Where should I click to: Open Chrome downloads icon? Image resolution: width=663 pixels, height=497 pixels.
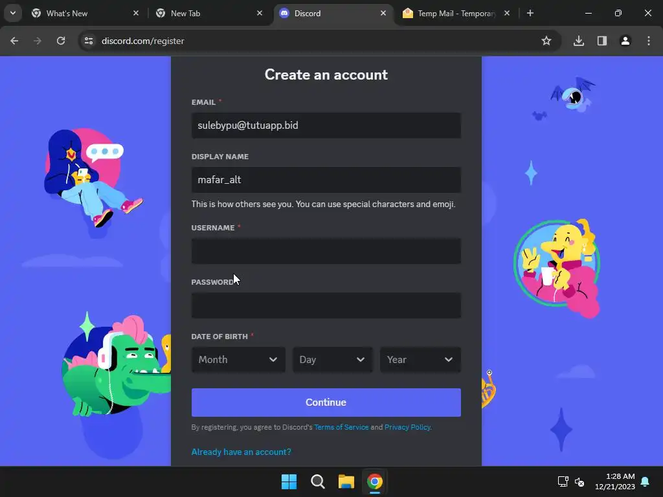[579, 41]
